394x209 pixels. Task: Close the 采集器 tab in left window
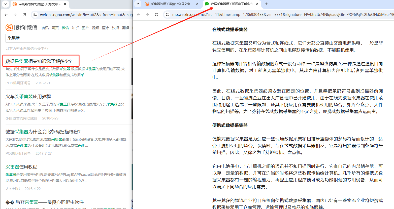click(65, 4)
